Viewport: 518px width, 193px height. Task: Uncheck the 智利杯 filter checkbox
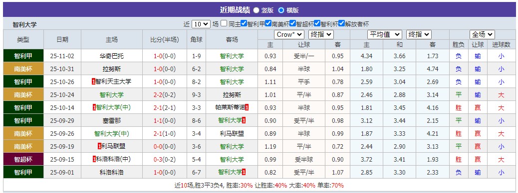coord(317,23)
